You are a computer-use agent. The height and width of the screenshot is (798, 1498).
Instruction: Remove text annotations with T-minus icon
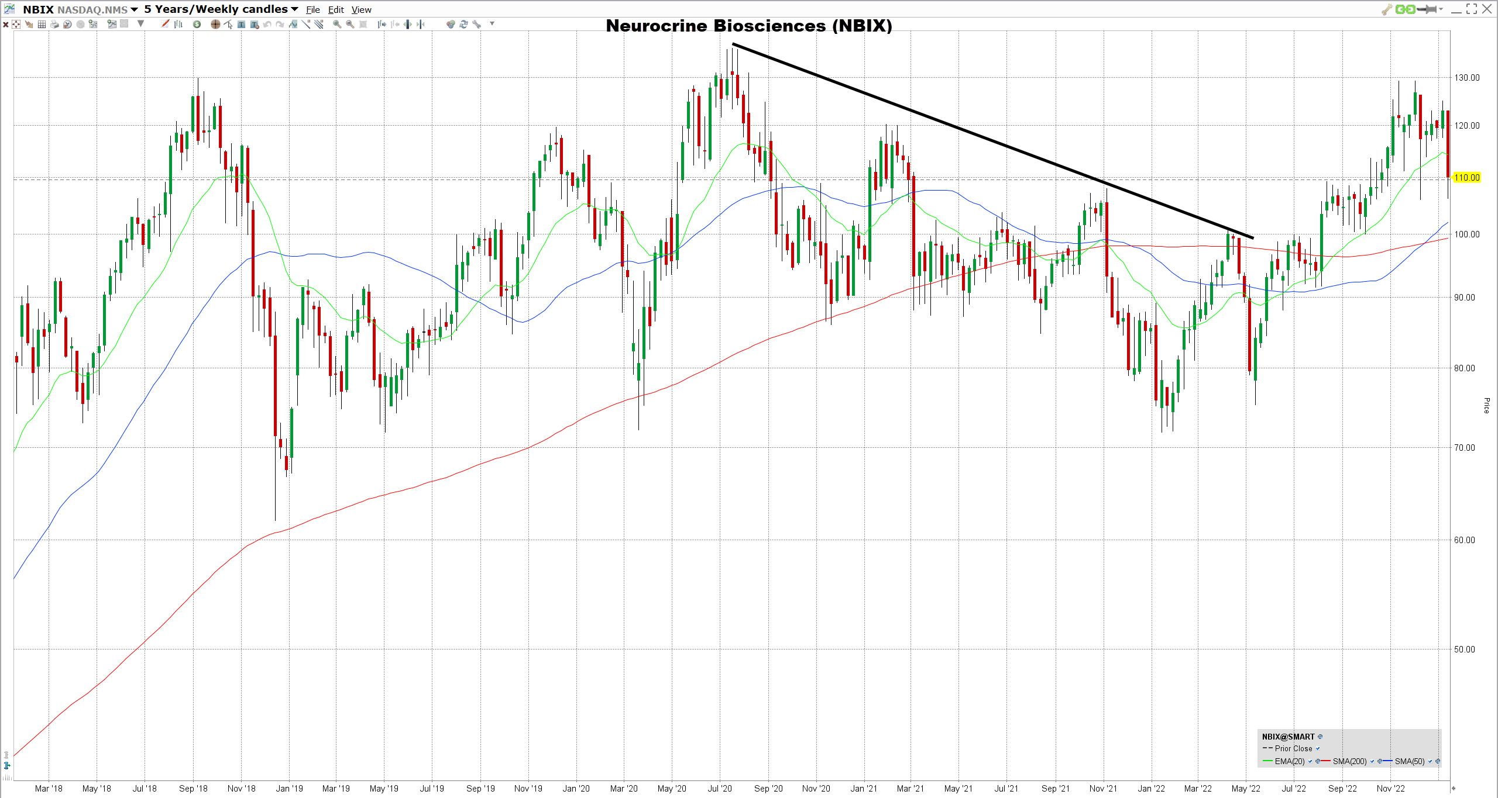pyautogui.click(x=255, y=24)
